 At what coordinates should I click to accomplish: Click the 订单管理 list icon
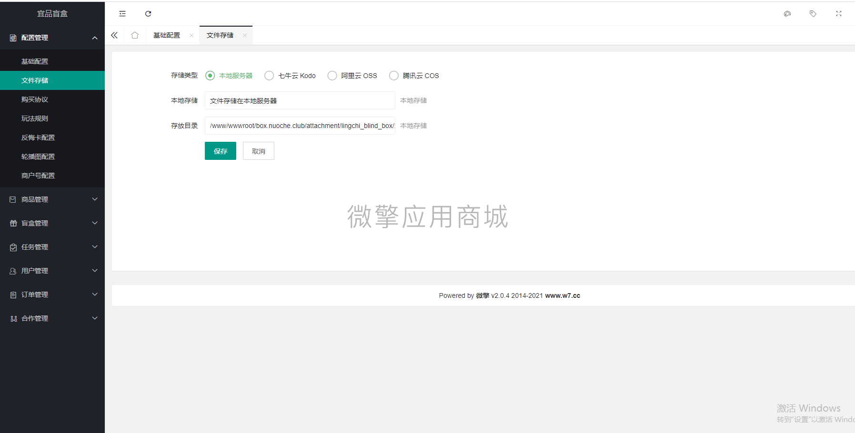point(13,295)
